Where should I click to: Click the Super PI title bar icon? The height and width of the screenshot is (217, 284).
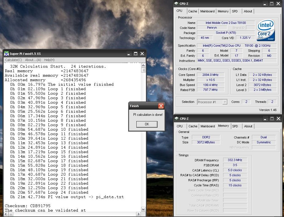pos(6,54)
